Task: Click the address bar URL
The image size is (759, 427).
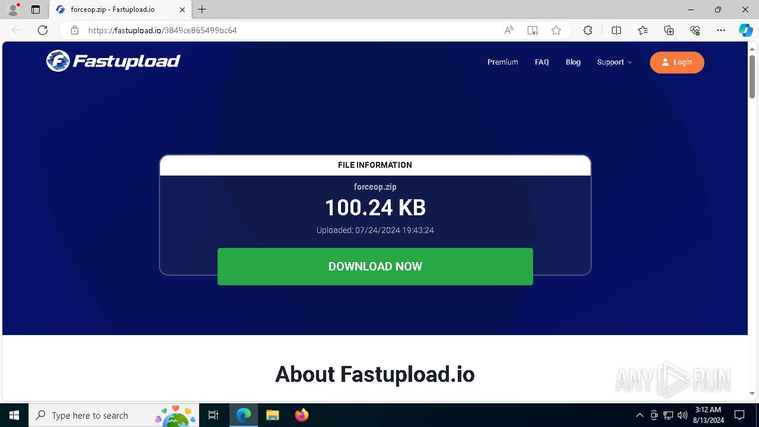Action: point(162,30)
